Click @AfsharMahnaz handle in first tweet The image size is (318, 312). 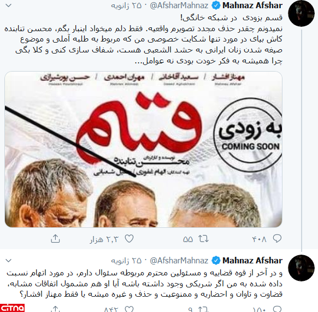pos(179,5)
